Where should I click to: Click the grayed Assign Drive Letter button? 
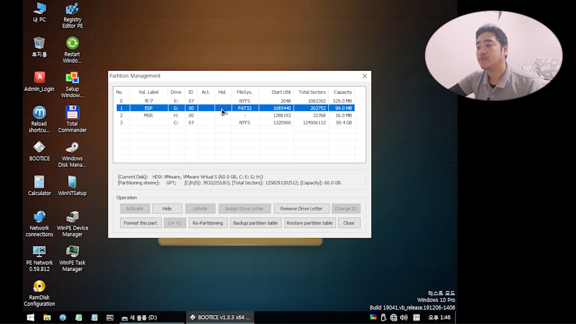[x=244, y=208]
